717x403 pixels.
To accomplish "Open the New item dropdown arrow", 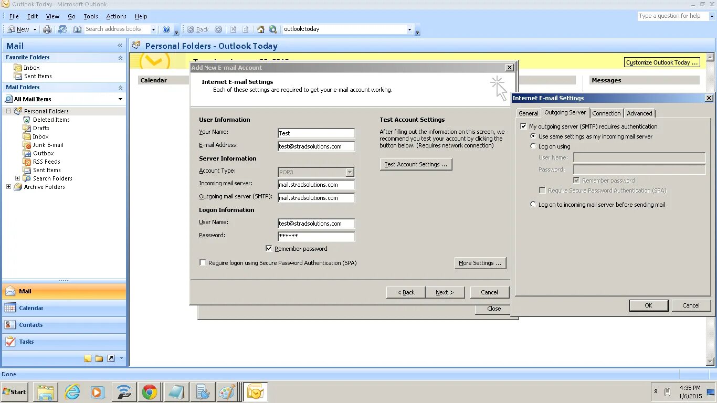I will (35, 30).
